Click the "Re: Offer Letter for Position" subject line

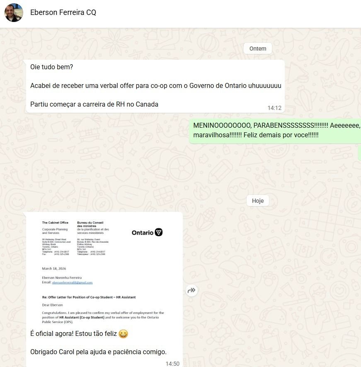[89, 297]
